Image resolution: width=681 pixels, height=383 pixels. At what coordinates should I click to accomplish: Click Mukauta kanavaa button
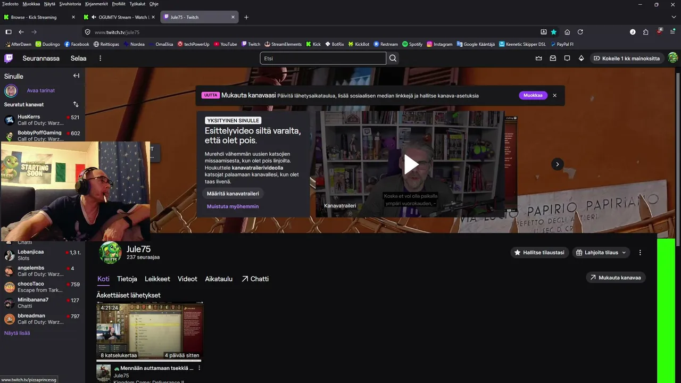click(616, 278)
